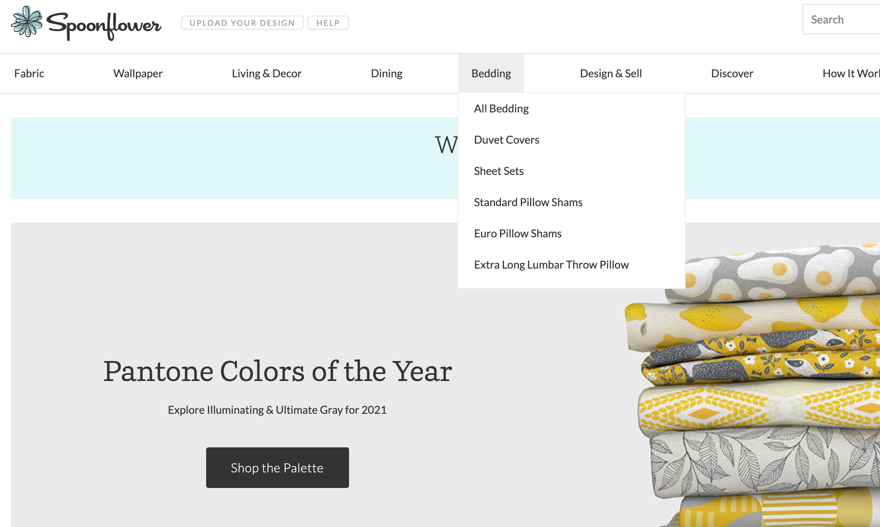Expand the Wallpaper menu

[x=138, y=73]
